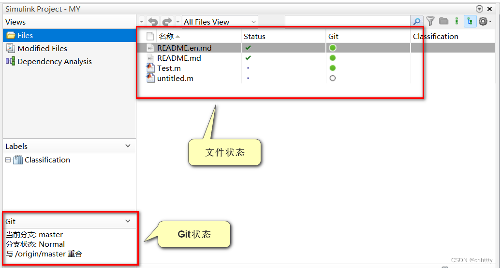Click the back arrow in toolbar
Image resolution: width=500 pixels, height=268 pixels.
point(153,22)
